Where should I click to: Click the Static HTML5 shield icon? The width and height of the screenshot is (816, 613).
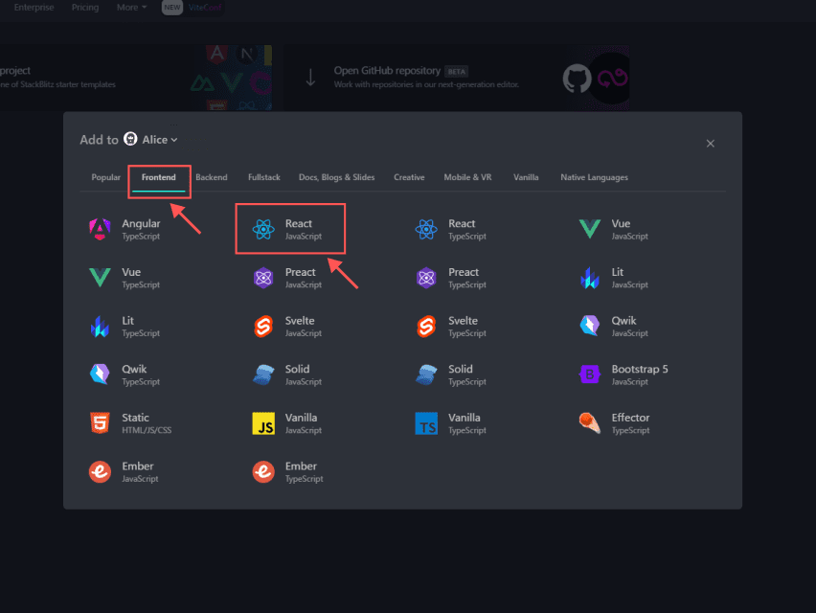tap(100, 423)
